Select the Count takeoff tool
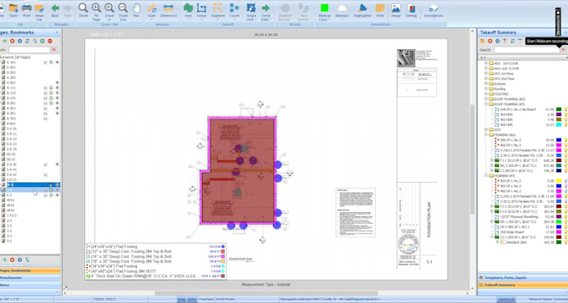The height and width of the screenshot is (303, 568). click(x=235, y=10)
